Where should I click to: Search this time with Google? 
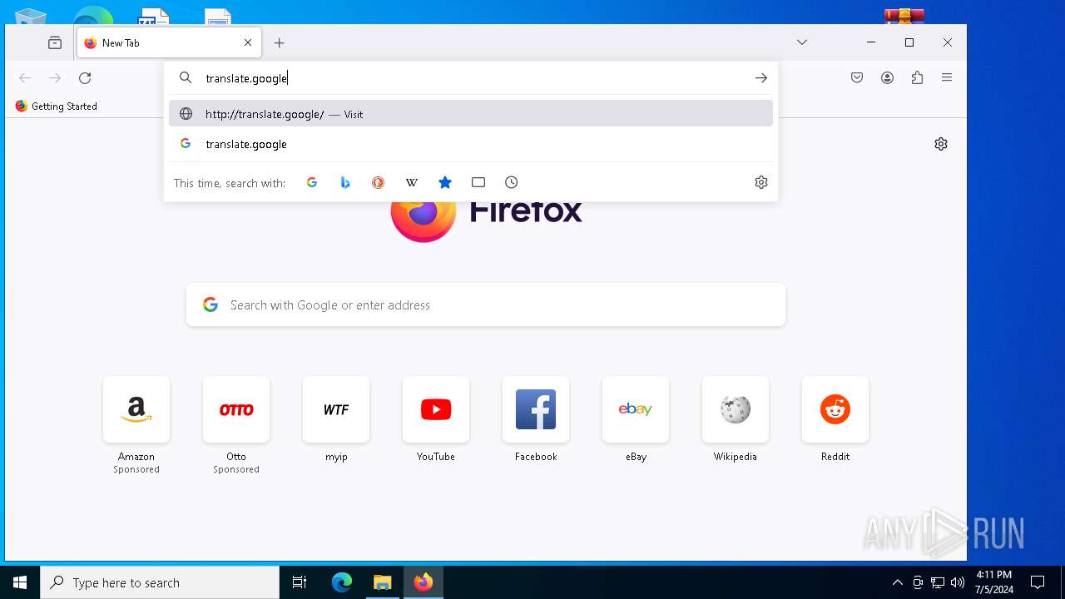click(x=312, y=182)
